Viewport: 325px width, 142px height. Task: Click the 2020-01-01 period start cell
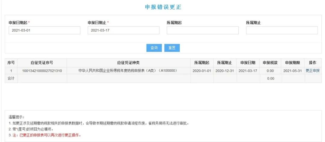pyautogui.click(x=202, y=71)
